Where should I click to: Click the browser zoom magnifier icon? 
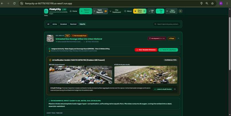point(207,3)
